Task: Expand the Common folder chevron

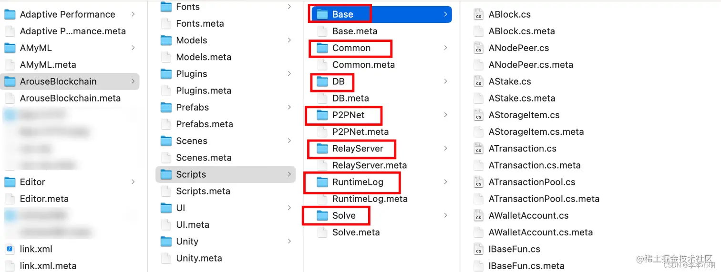Action: point(445,48)
